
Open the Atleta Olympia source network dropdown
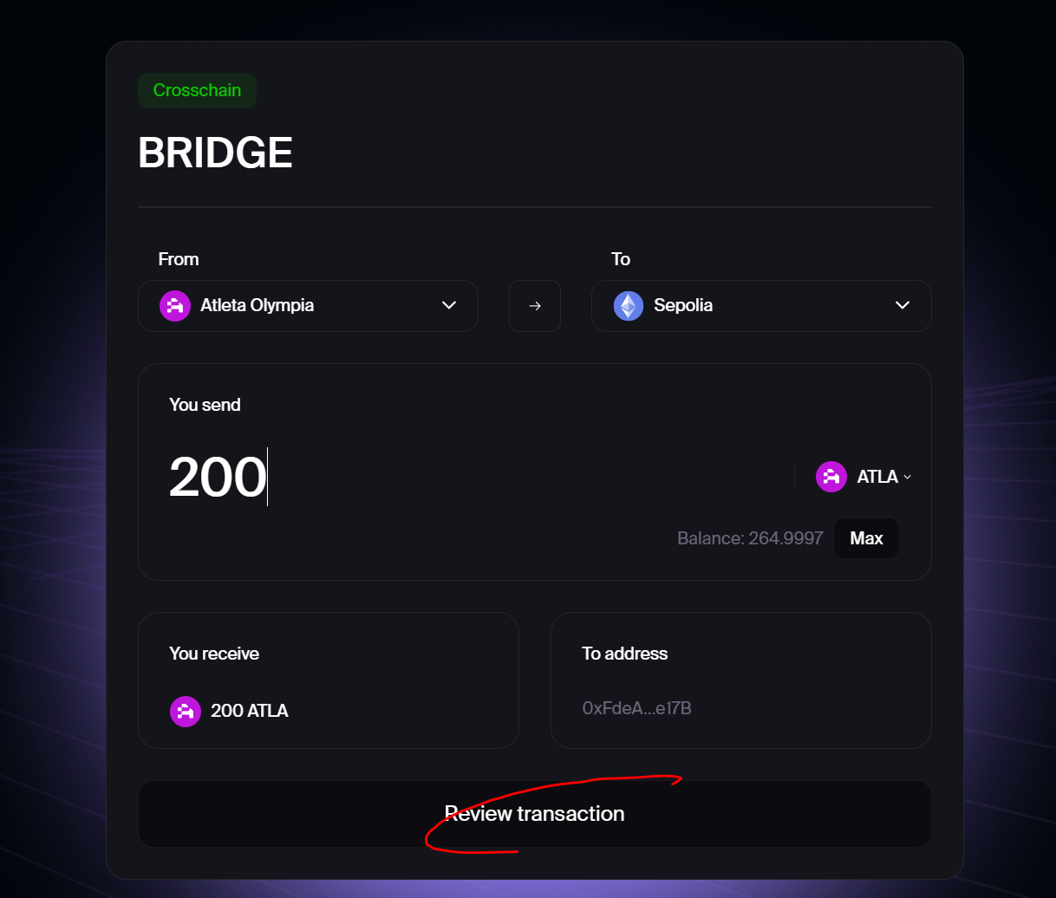308,306
